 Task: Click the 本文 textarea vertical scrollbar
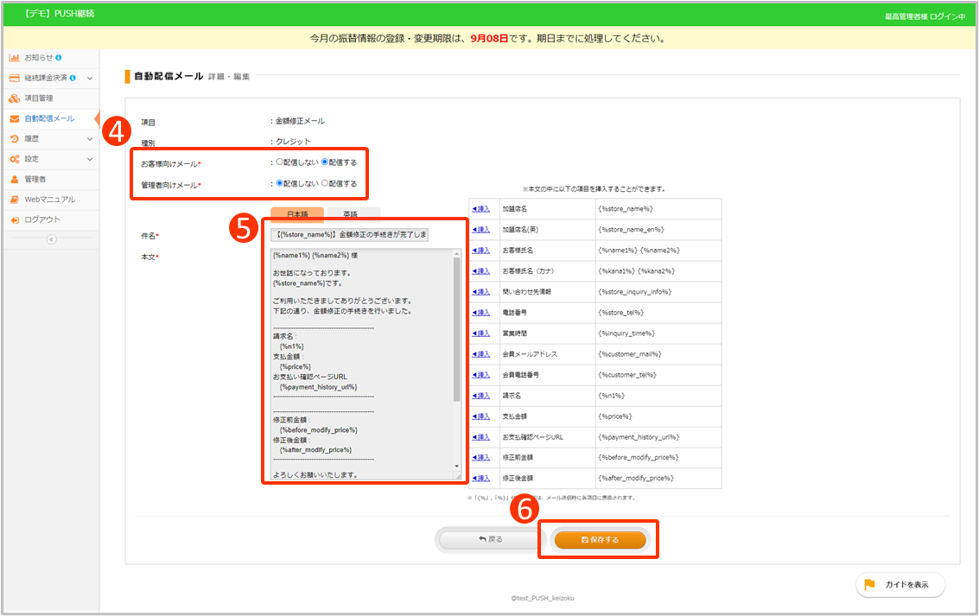point(456,328)
